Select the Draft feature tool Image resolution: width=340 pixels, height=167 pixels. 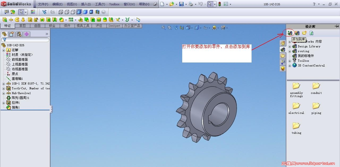coord(86,20)
